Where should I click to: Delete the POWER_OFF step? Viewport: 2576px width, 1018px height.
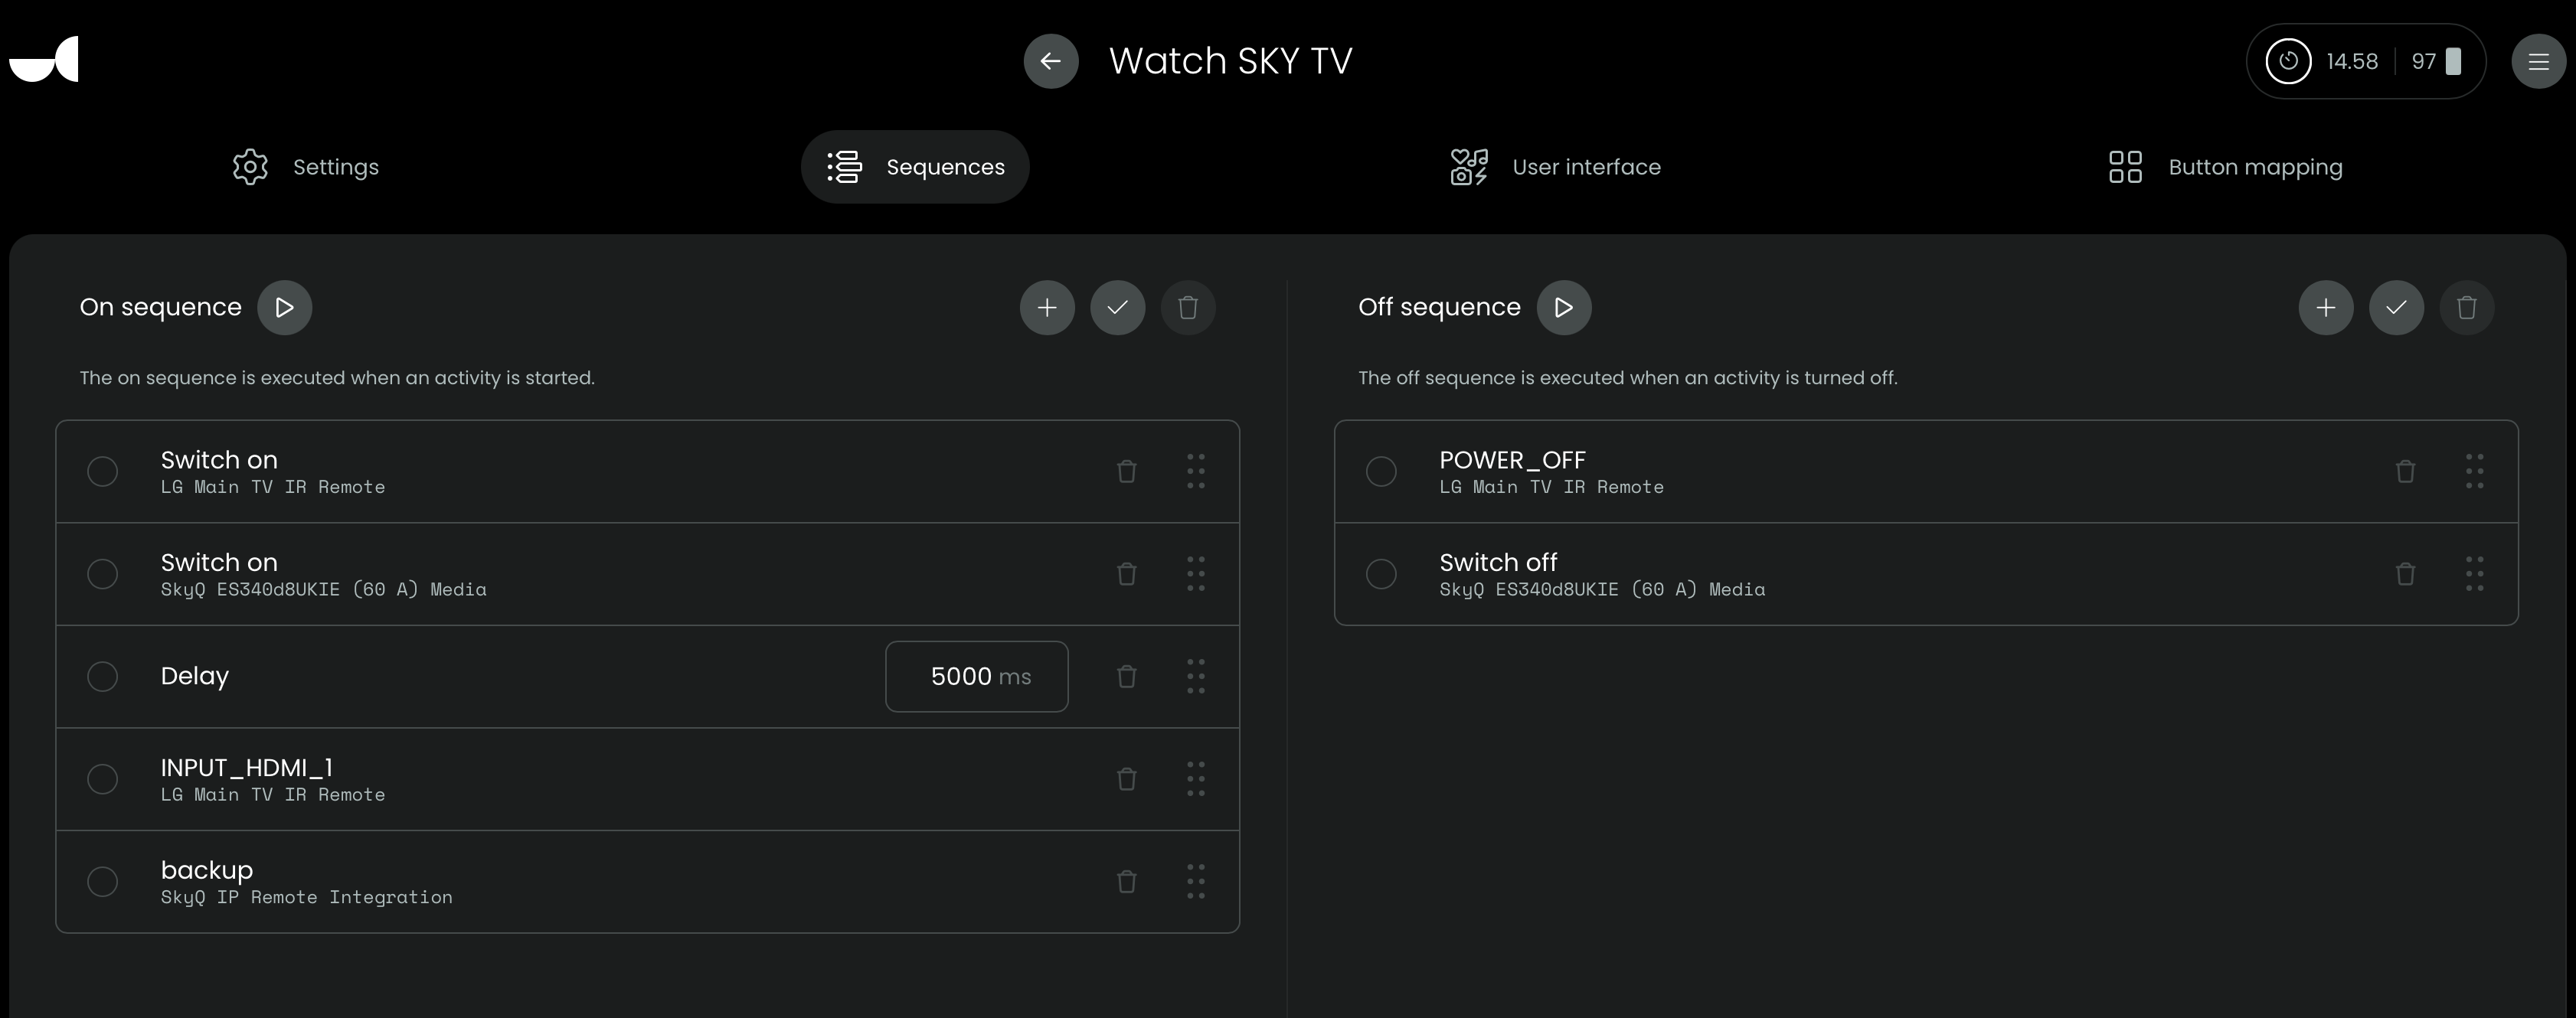coord(2405,471)
